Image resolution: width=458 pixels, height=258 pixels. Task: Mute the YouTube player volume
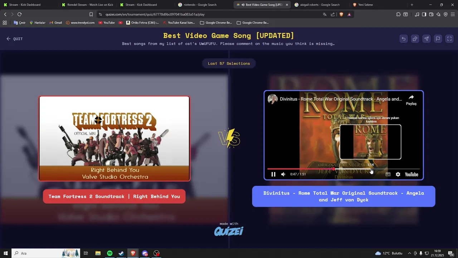(x=283, y=174)
